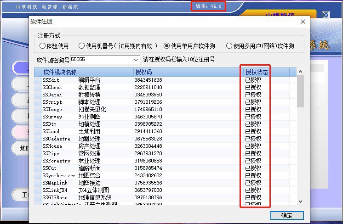The height and width of the screenshot is (224, 343).
Task: Select the SSurvey 外业测图 row
Action: (166, 117)
